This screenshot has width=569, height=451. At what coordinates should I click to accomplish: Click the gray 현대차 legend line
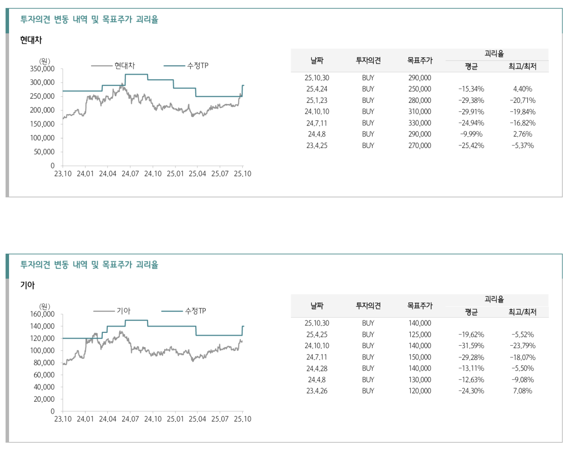coord(101,65)
